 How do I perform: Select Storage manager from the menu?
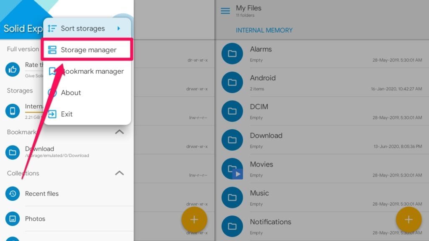point(87,50)
